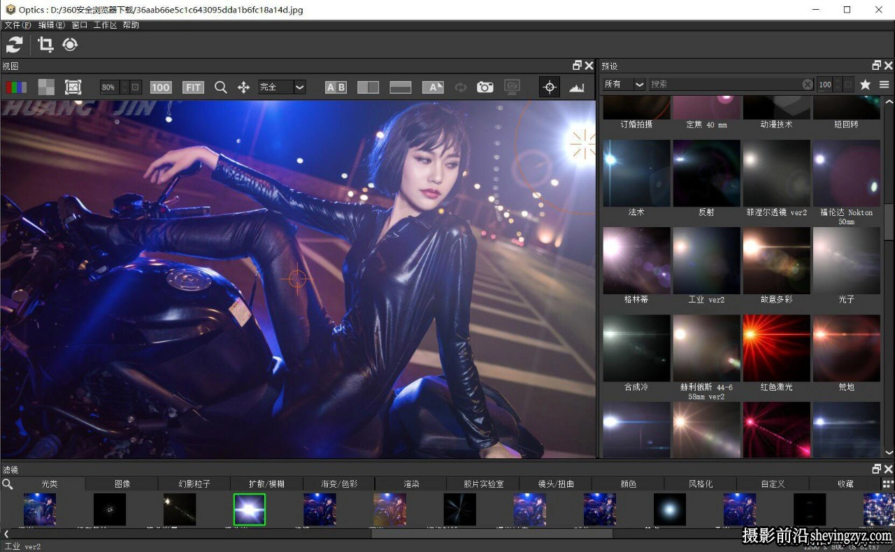This screenshot has height=552, width=895.
Task: Open the presets panel hamburger menu
Action: coord(885,85)
